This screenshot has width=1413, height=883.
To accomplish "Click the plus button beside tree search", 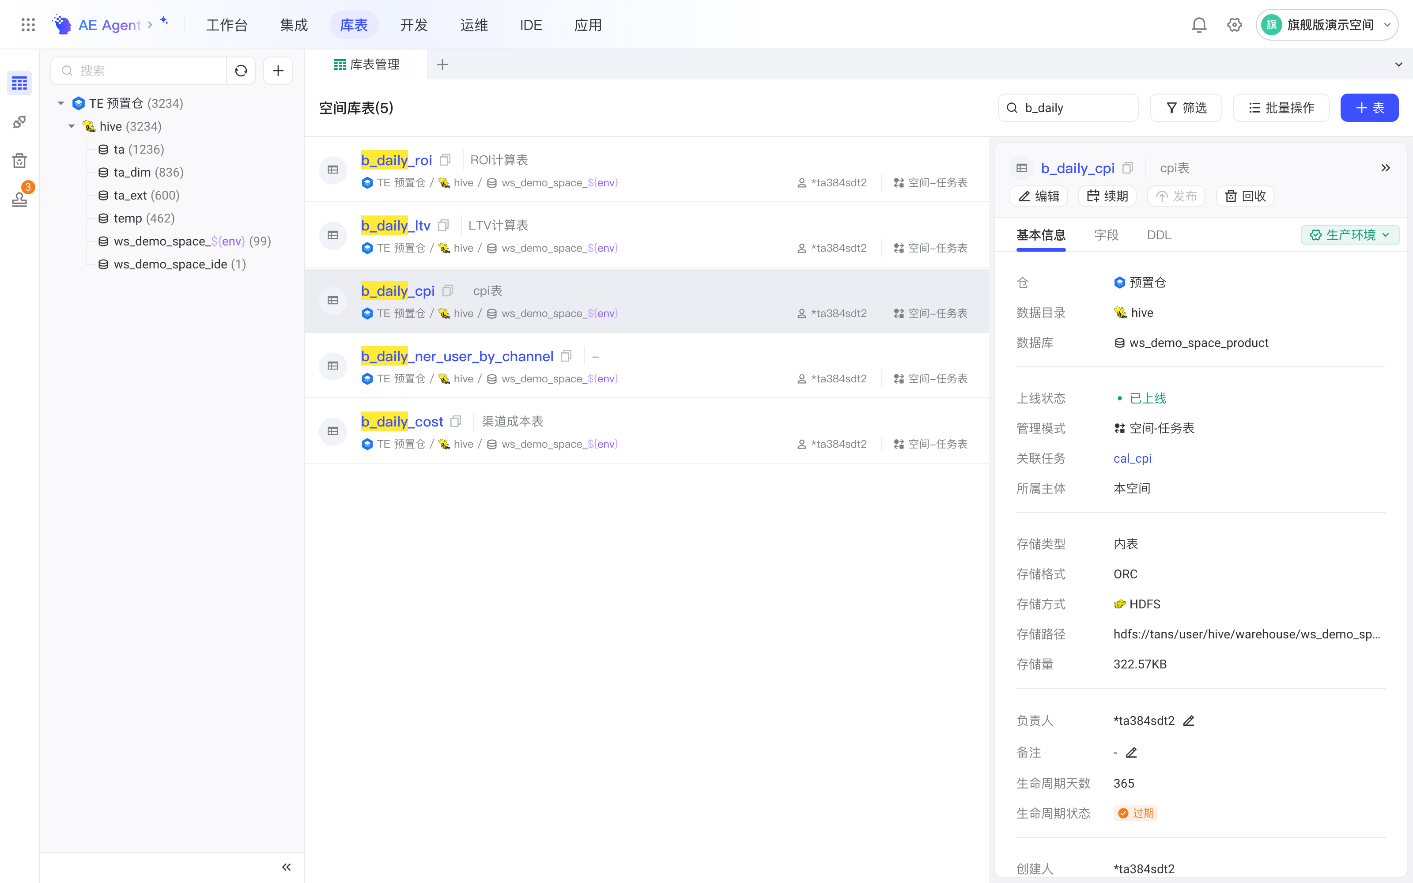I will [278, 71].
